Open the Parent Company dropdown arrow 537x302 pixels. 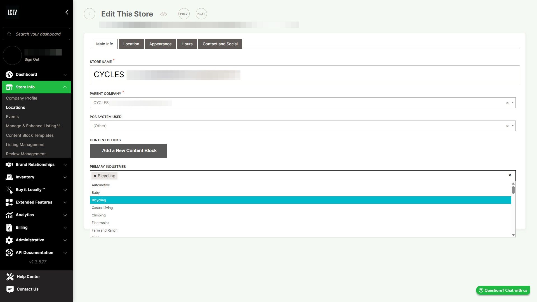[x=513, y=103]
